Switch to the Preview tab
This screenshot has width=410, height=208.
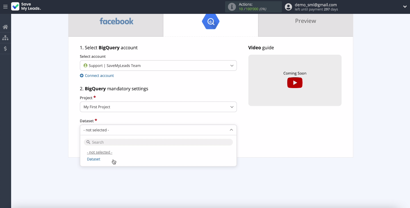pyautogui.click(x=306, y=25)
